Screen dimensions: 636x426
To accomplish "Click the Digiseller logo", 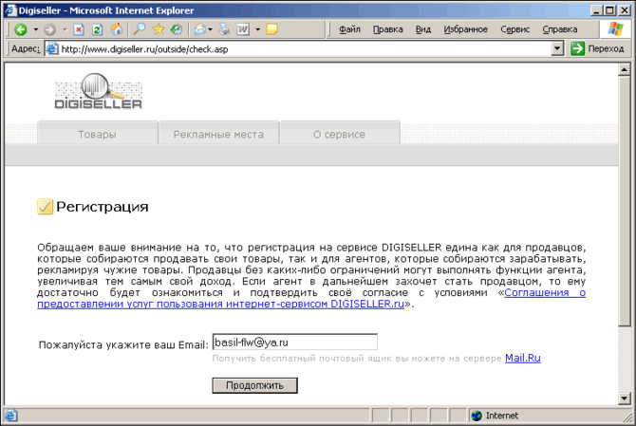I will tap(99, 91).
